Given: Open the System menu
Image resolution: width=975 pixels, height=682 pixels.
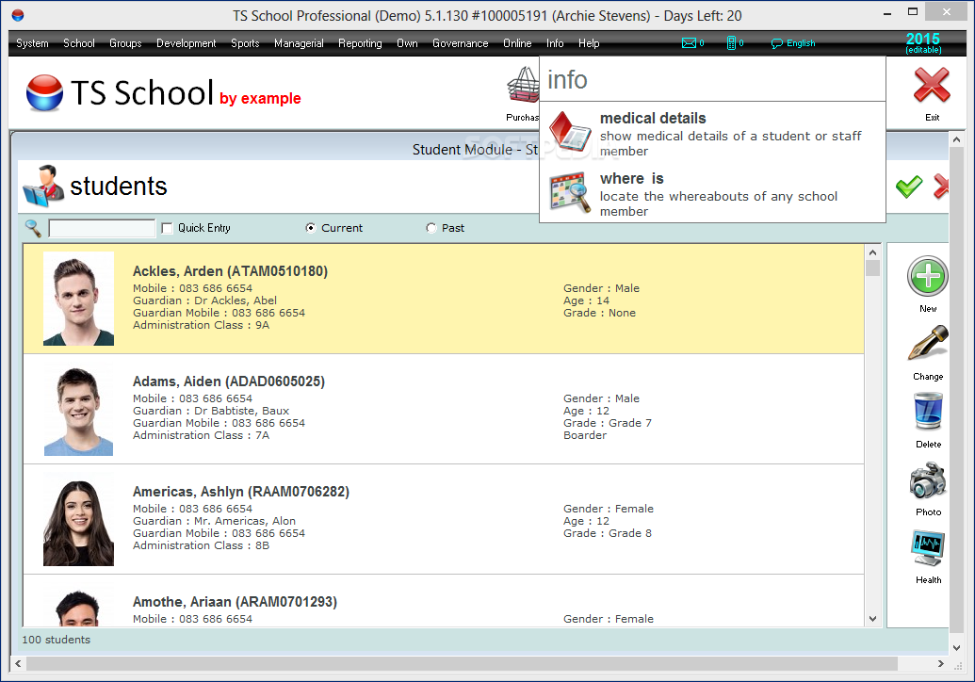Looking at the screenshot, I should (x=32, y=43).
